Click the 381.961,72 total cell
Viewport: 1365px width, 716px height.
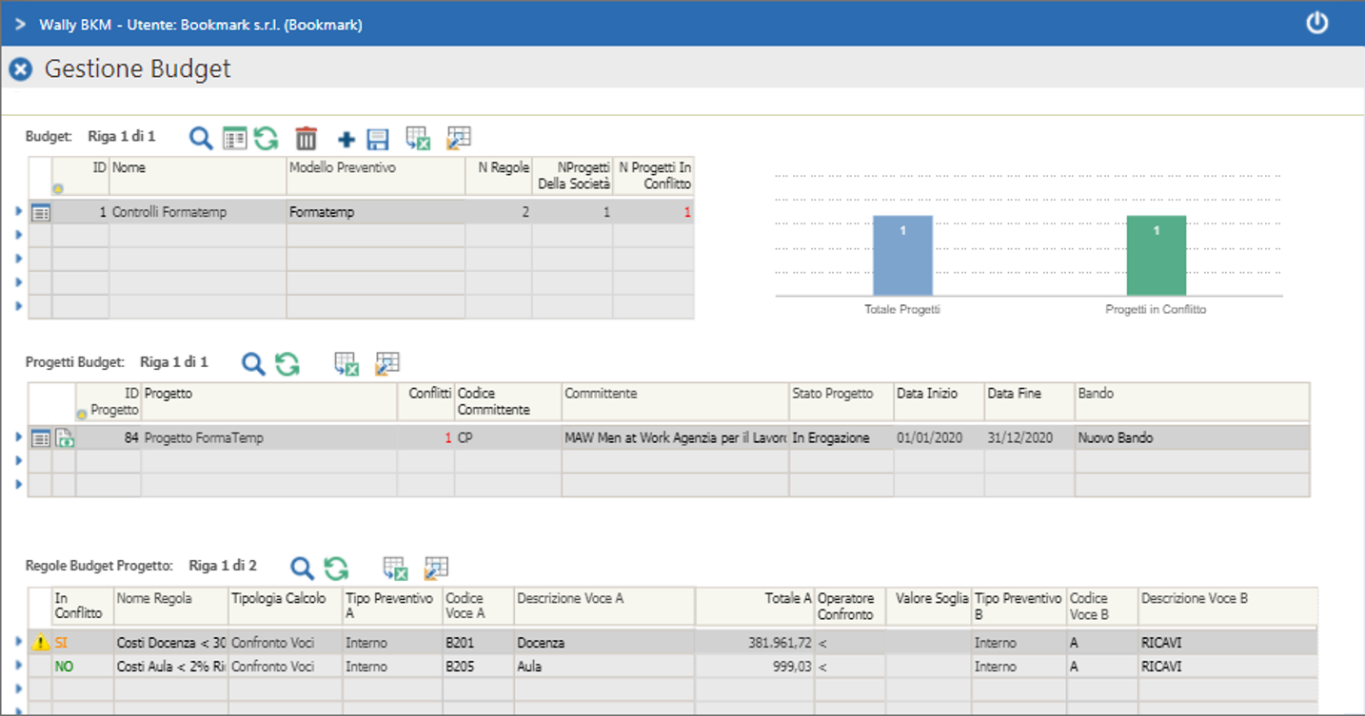[x=755, y=643]
